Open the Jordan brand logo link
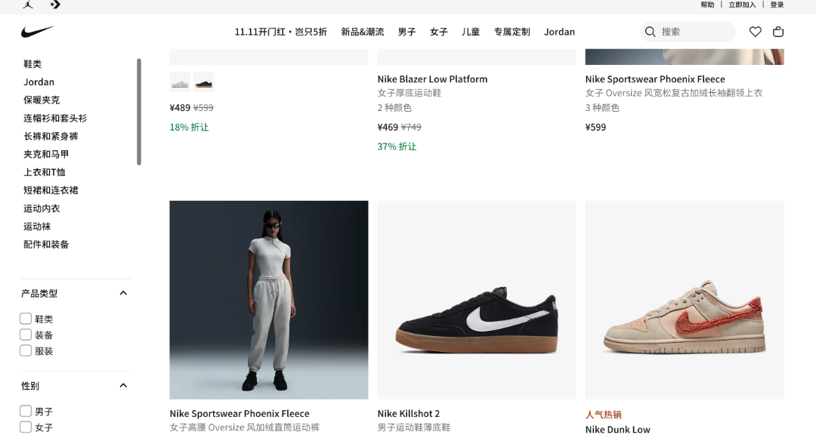The width and height of the screenshot is (816, 435). (x=28, y=5)
